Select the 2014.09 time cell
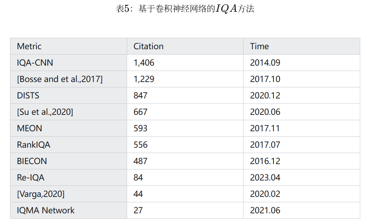Screen dimensions: 367x224 pos(265,63)
